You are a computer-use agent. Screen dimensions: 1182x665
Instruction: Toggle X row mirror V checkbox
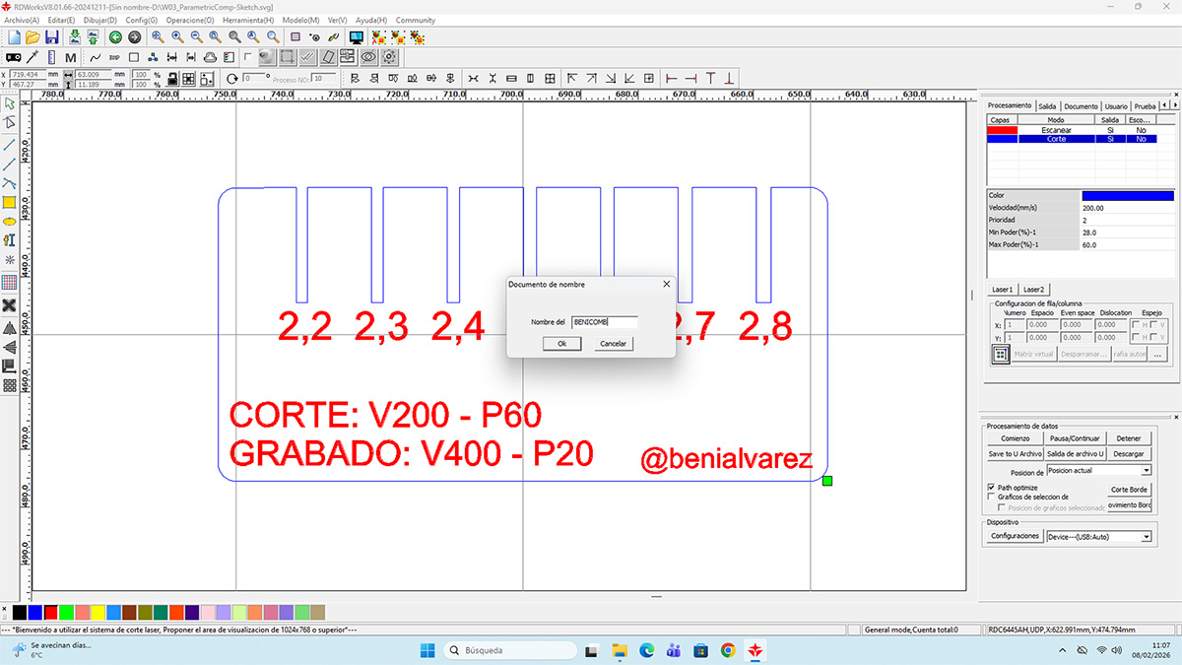pyautogui.click(x=1153, y=325)
